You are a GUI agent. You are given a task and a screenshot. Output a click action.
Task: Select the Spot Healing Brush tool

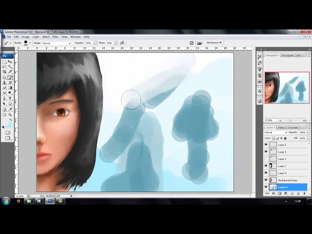(4, 78)
